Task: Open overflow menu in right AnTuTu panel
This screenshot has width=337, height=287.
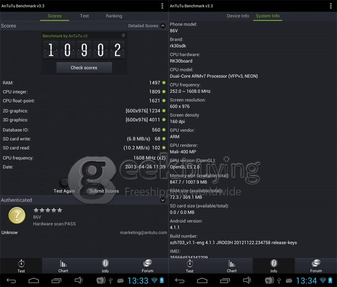Action: click(x=331, y=6)
